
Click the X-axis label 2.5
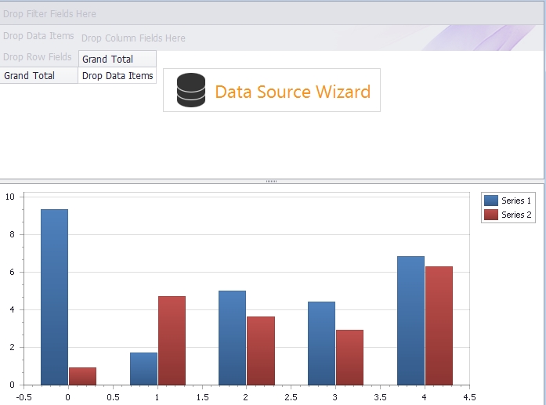[x=291, y=397]
